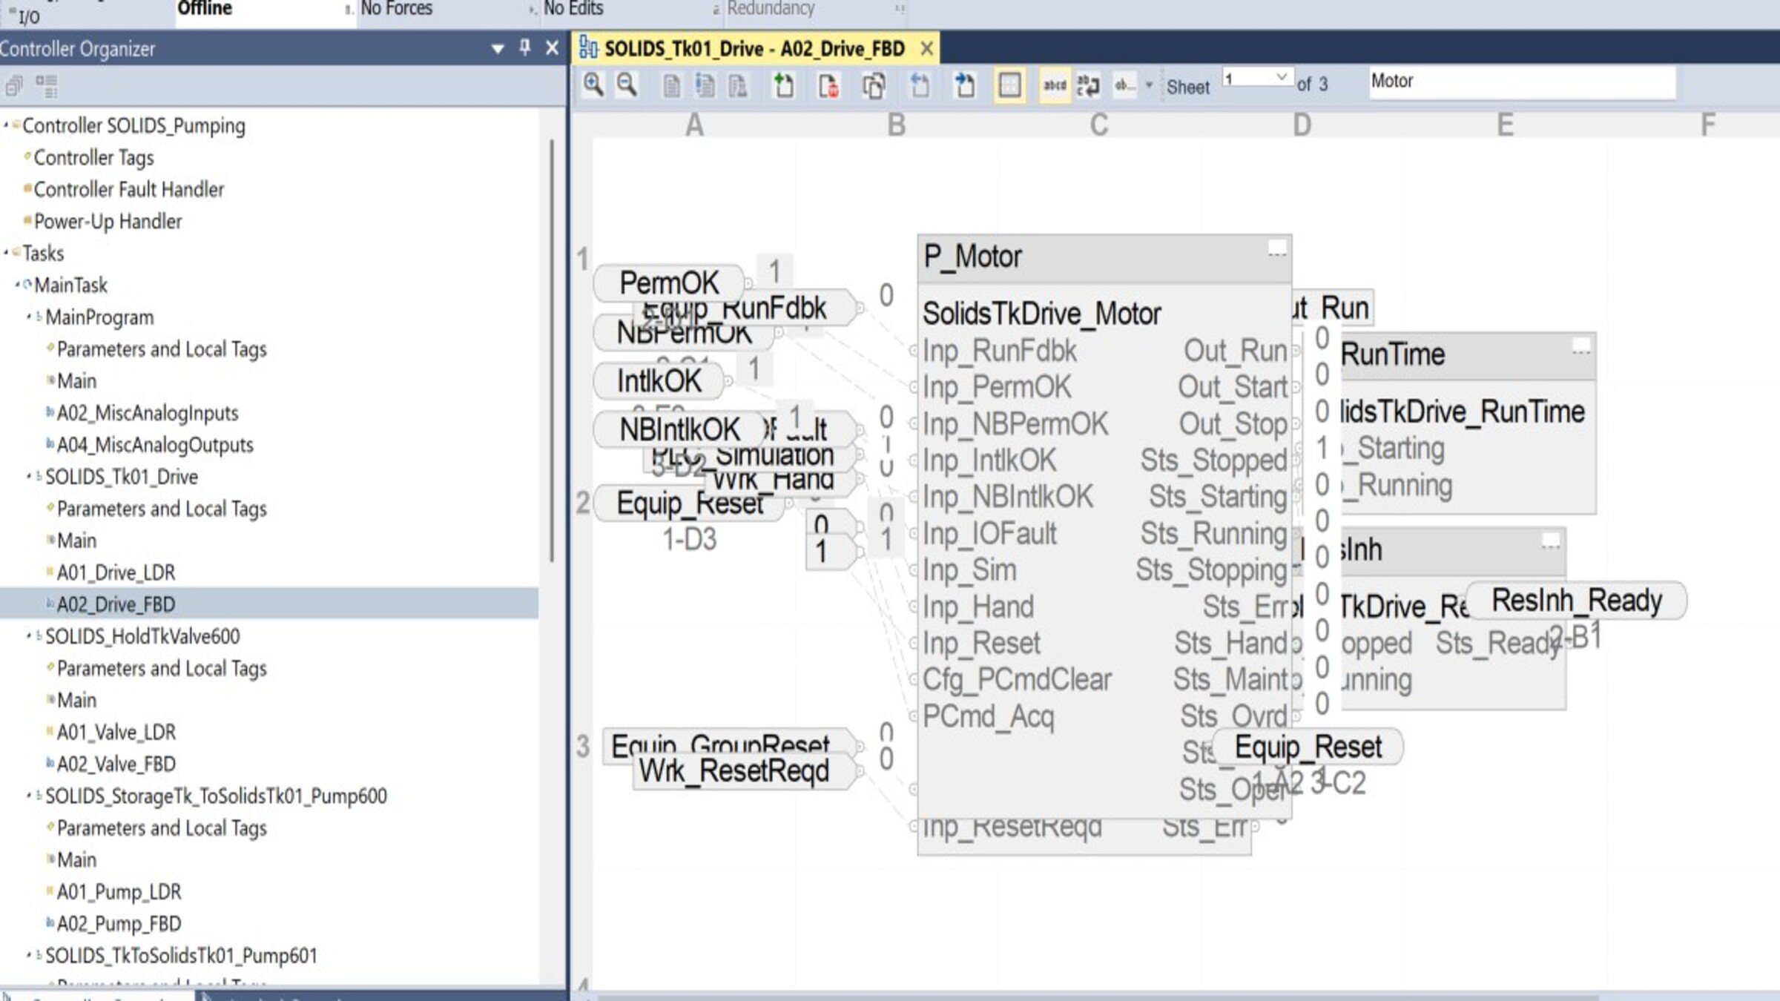Click the SolidsTkDrive_Motor tag name
1780x1001 pixels.
1041,314
